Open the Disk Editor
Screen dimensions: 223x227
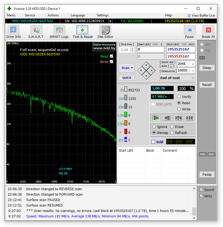105,32
